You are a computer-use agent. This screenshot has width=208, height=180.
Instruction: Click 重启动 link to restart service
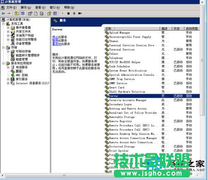click(57, 44)
